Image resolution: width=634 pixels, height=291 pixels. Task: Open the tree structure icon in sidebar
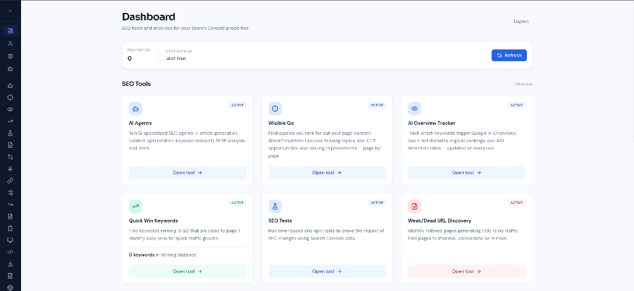point(11,193)
